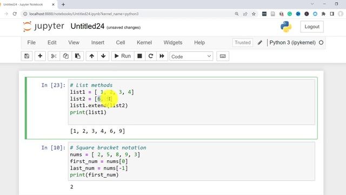The image size is (346, 195).
Task: Toggle the browser side panel icon
Action: pos(332,14)
